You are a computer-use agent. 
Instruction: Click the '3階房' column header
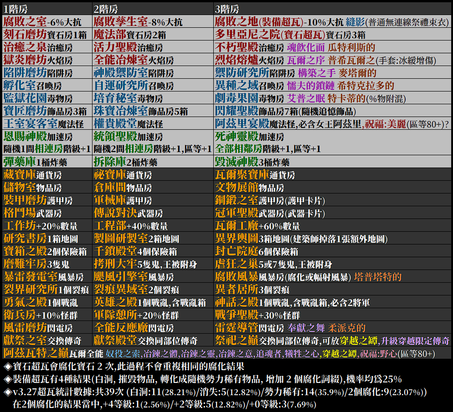tap(332, 9)
